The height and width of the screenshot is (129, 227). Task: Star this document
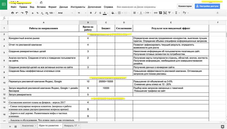coord(37,2)
